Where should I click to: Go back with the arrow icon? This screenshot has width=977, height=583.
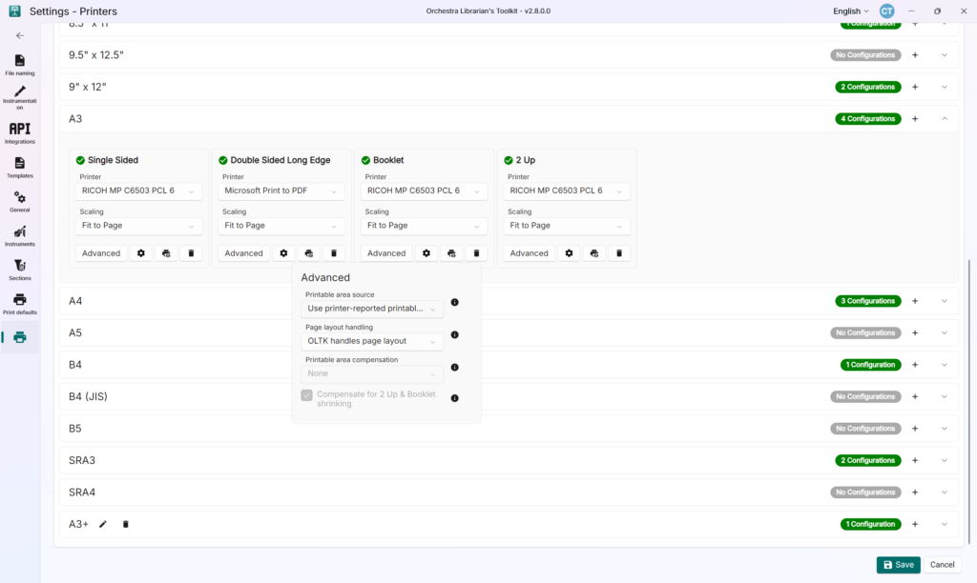[20, 35]
